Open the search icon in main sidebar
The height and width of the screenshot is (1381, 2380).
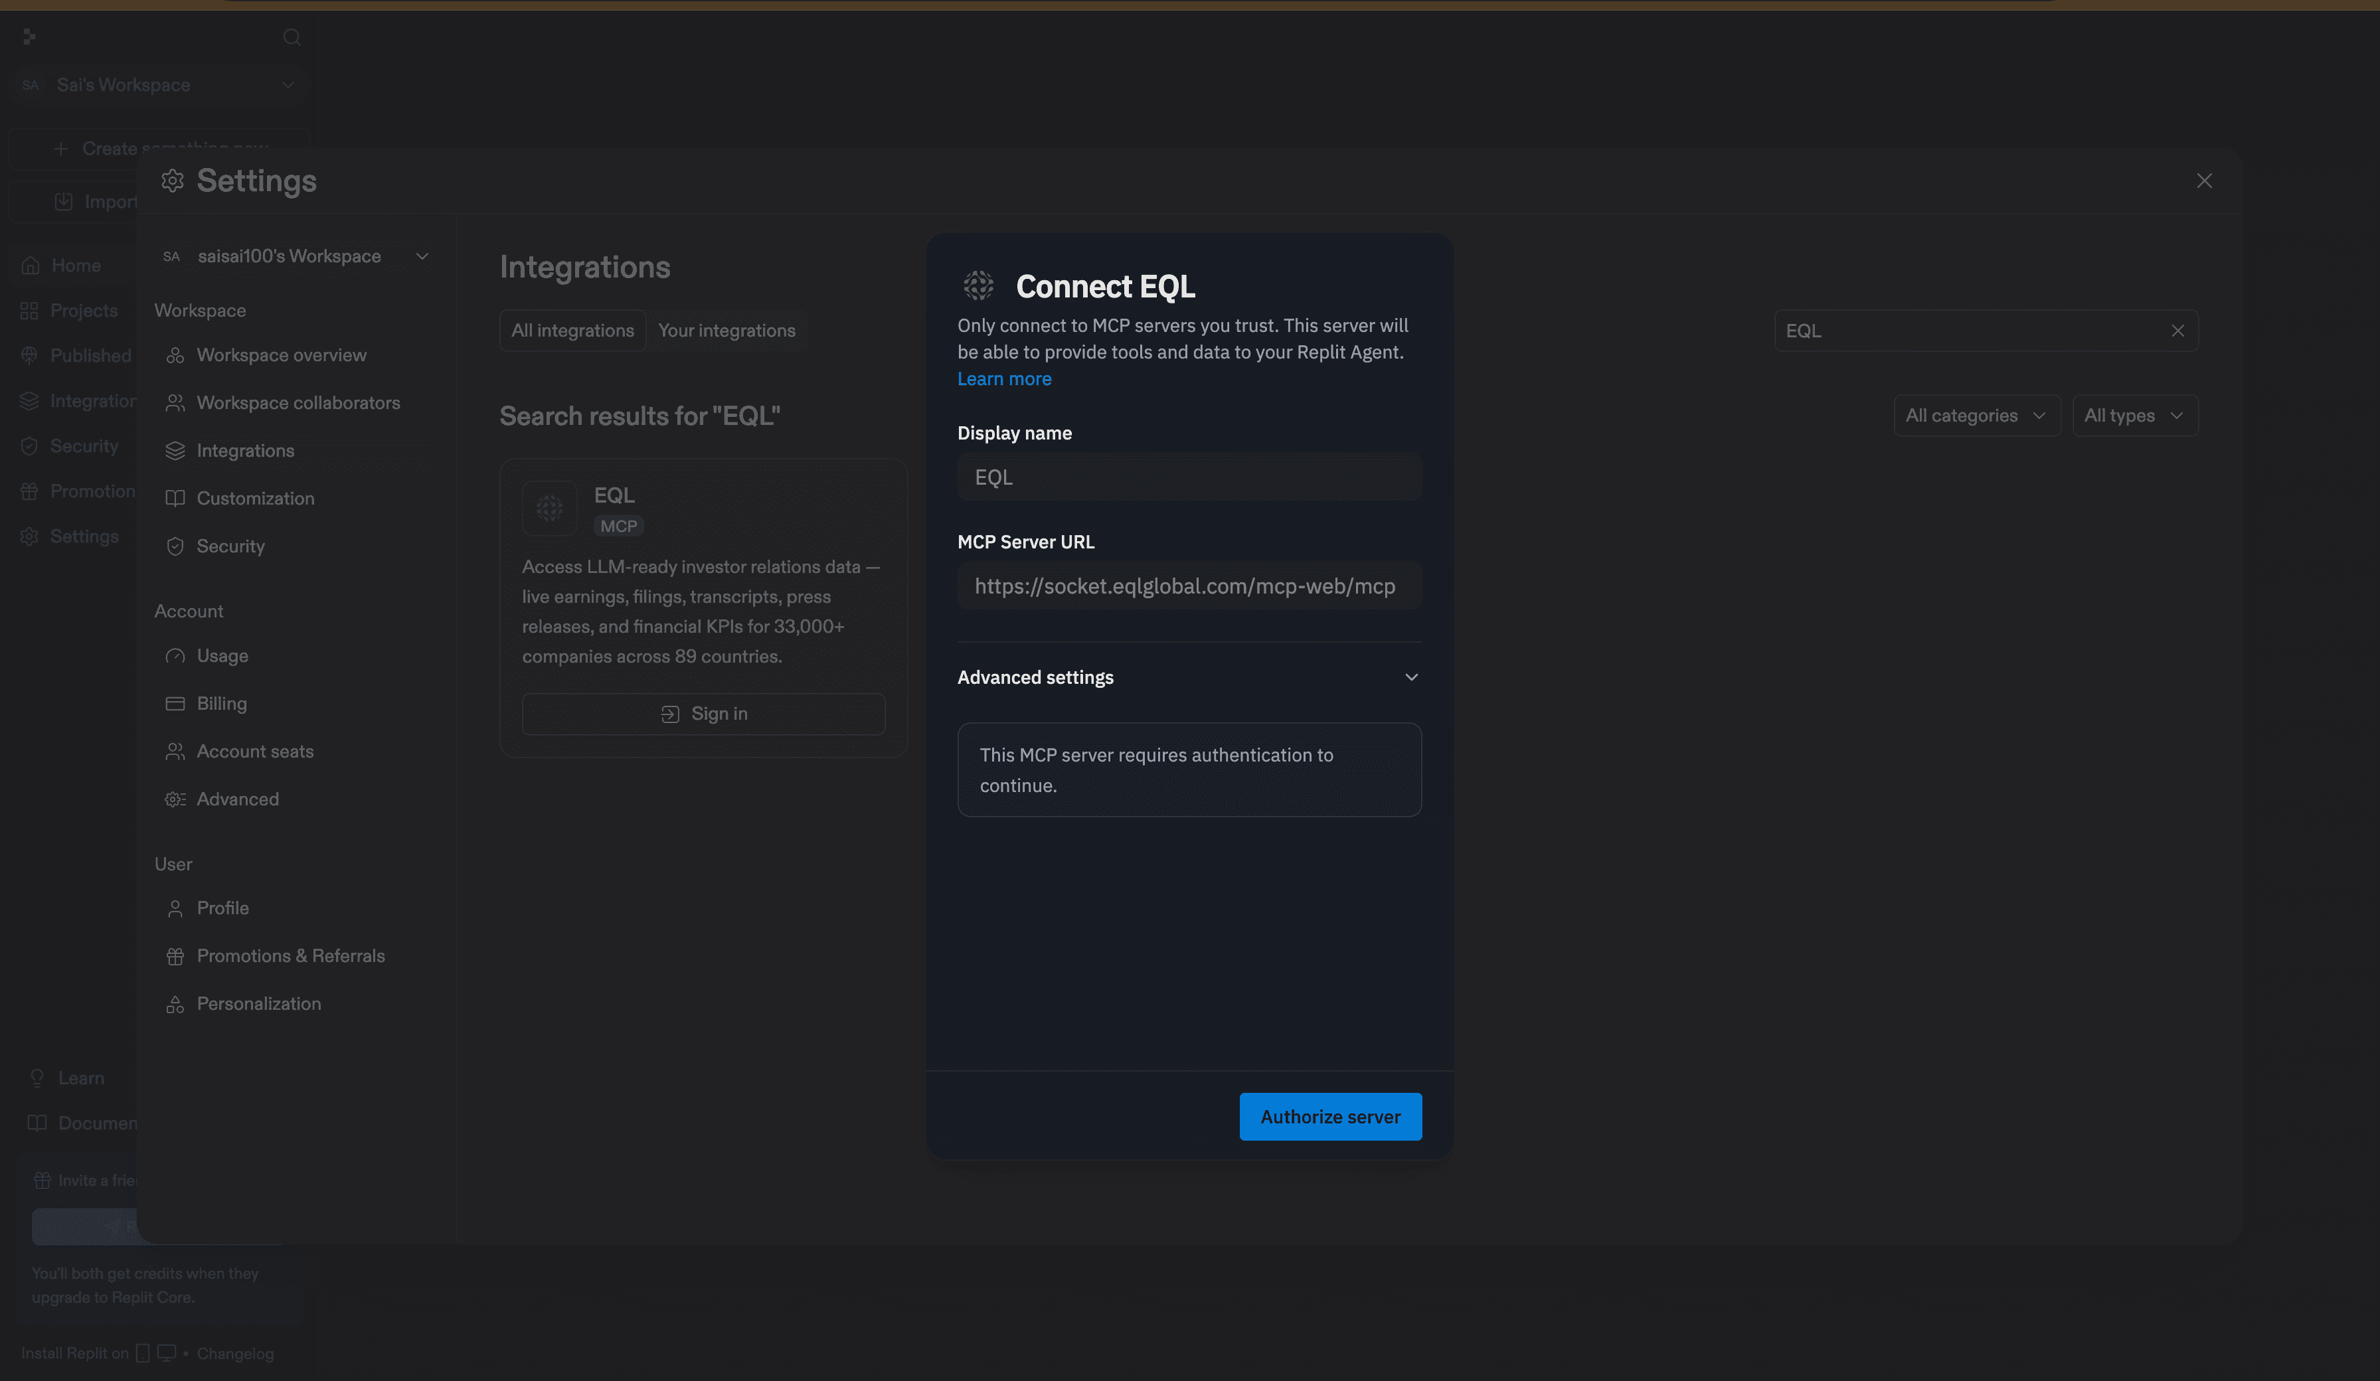(x=292, y=37)
